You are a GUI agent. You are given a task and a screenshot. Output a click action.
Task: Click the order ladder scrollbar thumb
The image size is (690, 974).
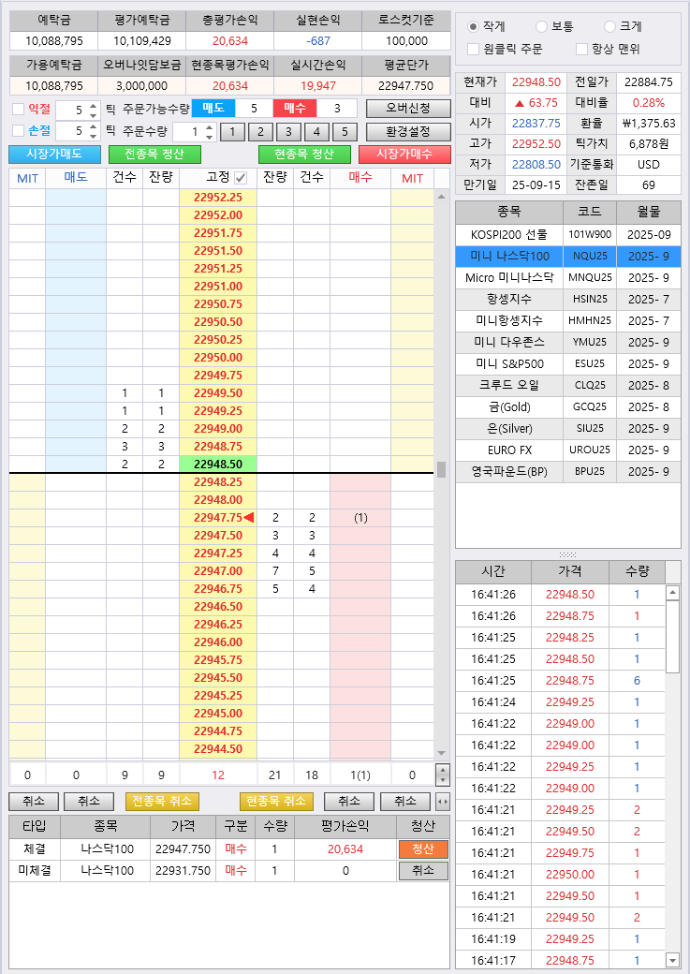click(x=442, y=469)
